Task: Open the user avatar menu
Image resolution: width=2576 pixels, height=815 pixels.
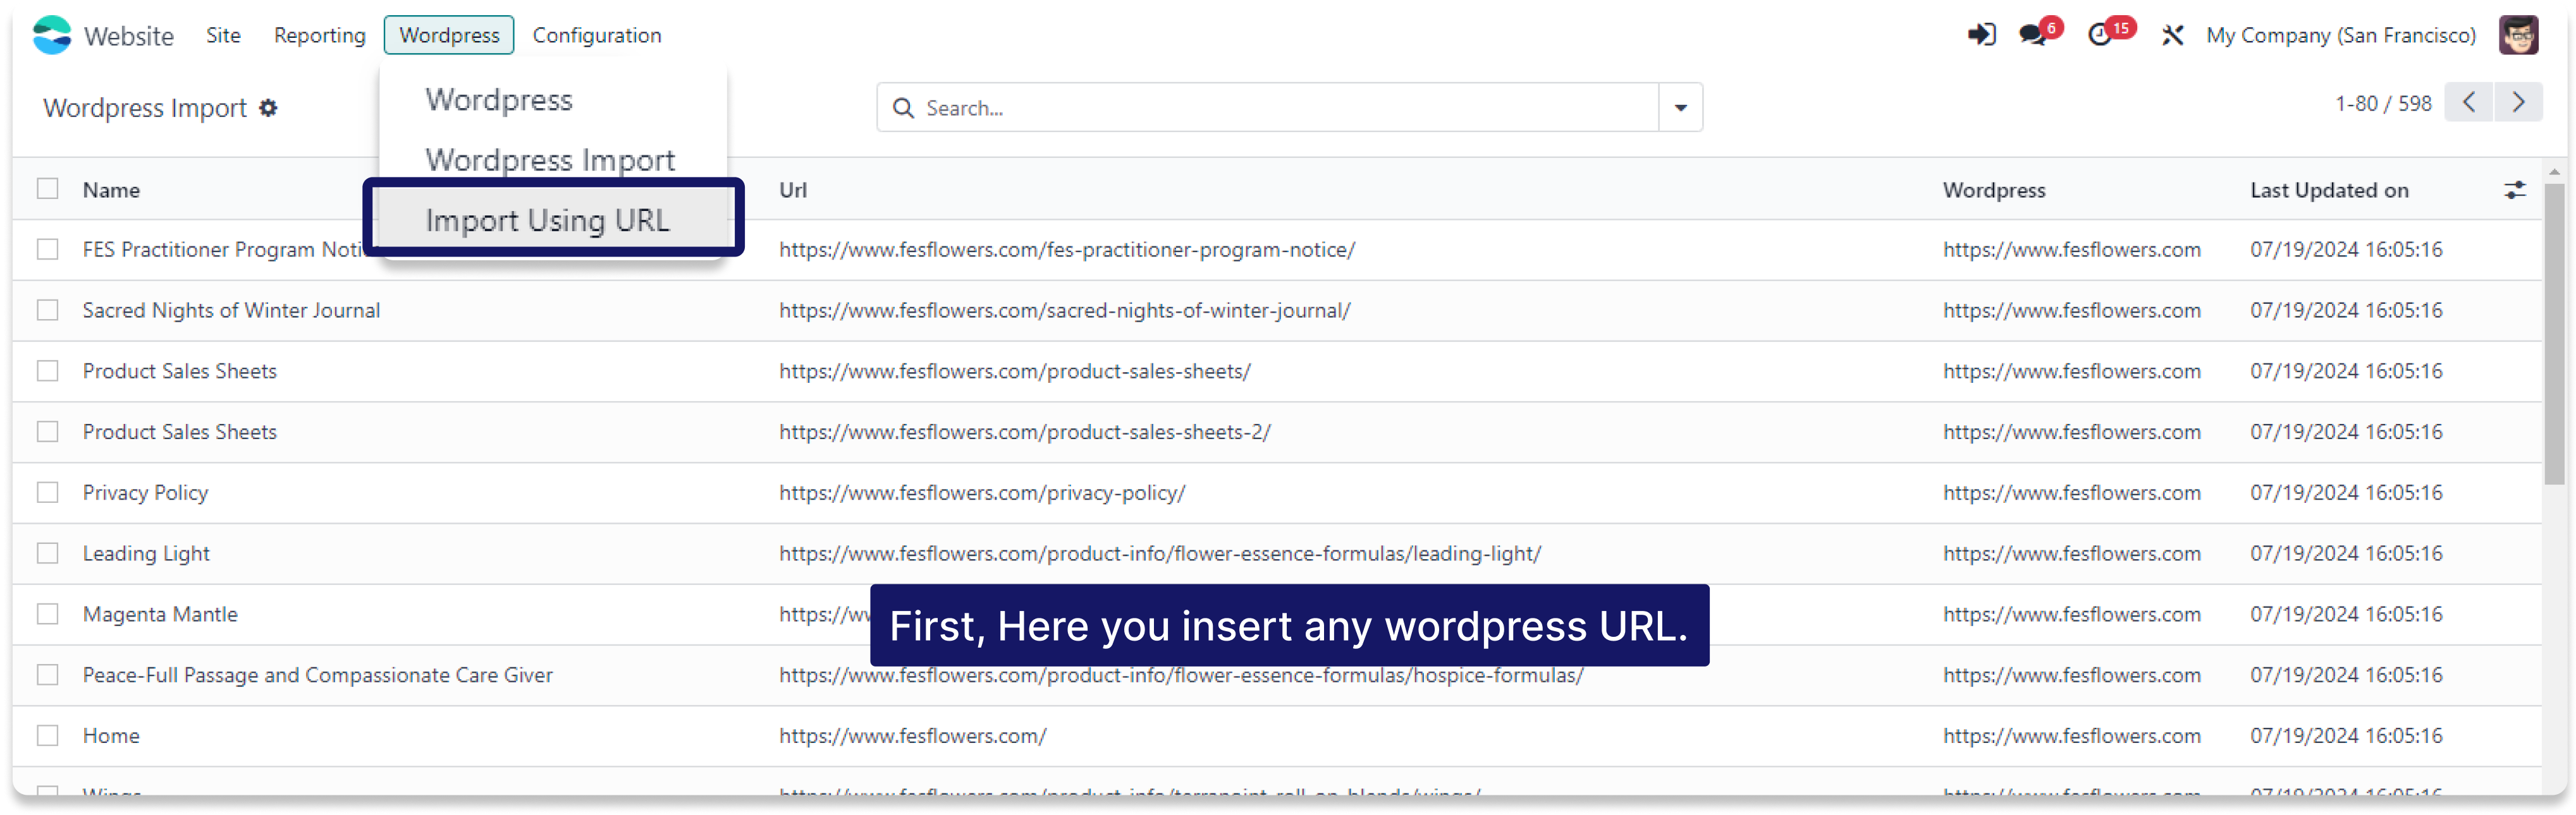Action: pos(2518,35)
